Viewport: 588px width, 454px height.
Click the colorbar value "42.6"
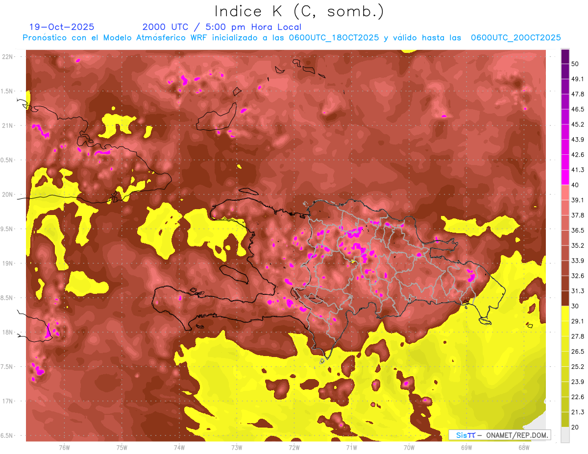coord(577,155)
